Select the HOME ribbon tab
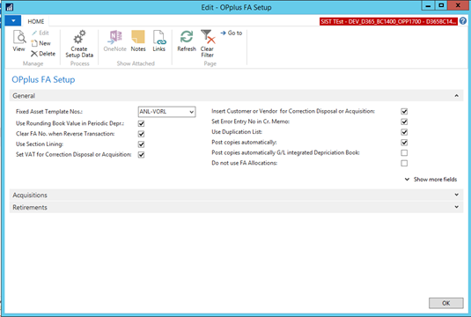The height and width of the screenshot is (317, 471). [36, 21]
